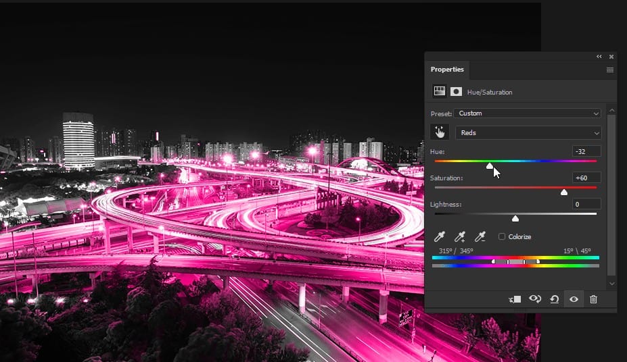The width and height of the screenshot is (627, 362).
Task: Pick the eyedropper tool
Action: (x=440, y=236)
